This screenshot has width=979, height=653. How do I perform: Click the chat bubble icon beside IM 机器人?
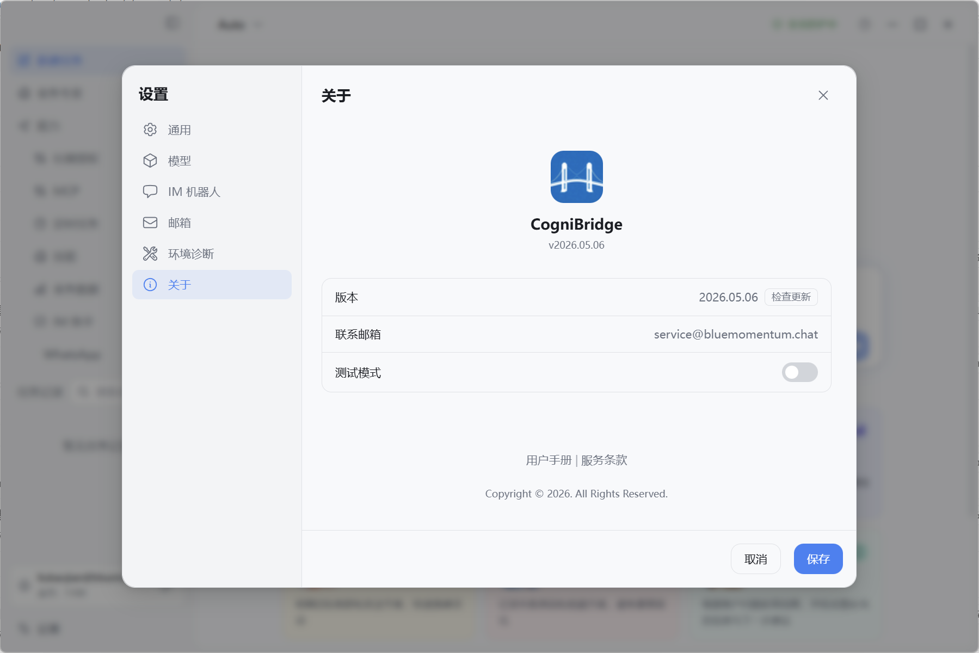(x=150, y=192)
